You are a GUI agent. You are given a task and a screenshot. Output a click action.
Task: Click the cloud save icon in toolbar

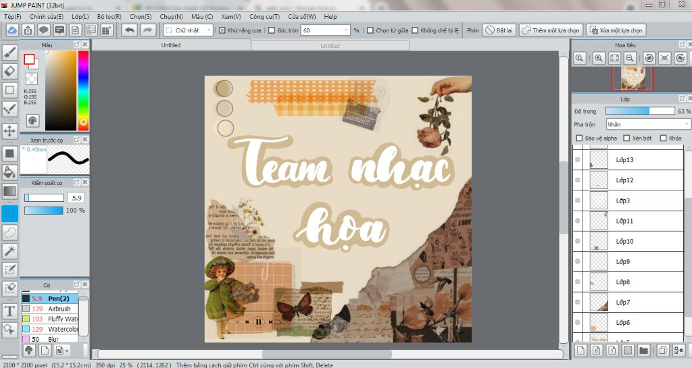12,30
